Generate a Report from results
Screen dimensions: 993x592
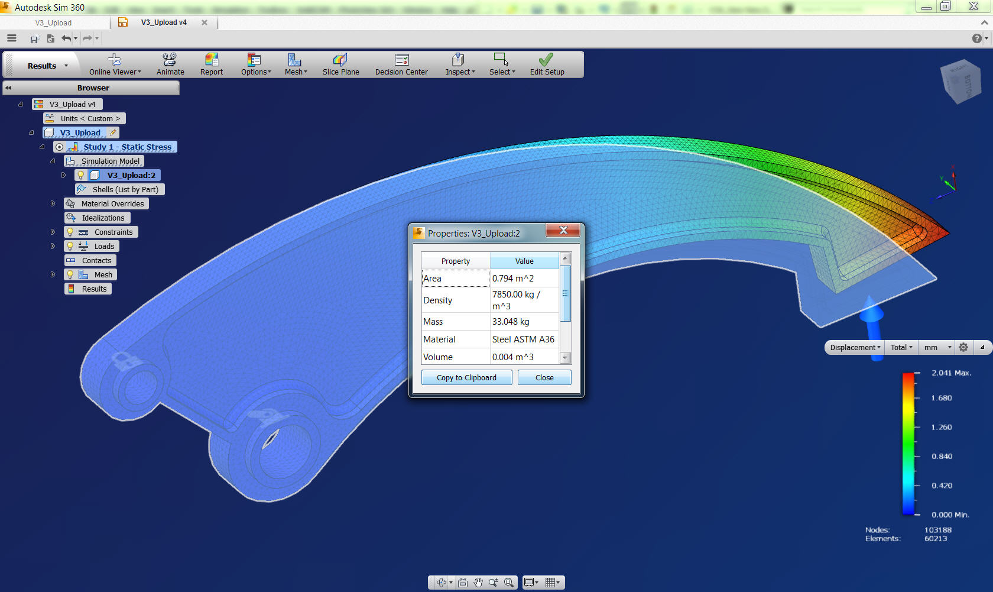[x=212, y=64]
